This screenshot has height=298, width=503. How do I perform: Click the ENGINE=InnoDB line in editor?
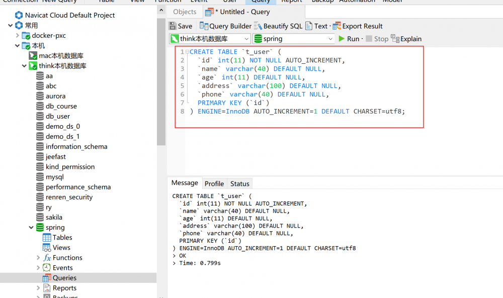297,112
